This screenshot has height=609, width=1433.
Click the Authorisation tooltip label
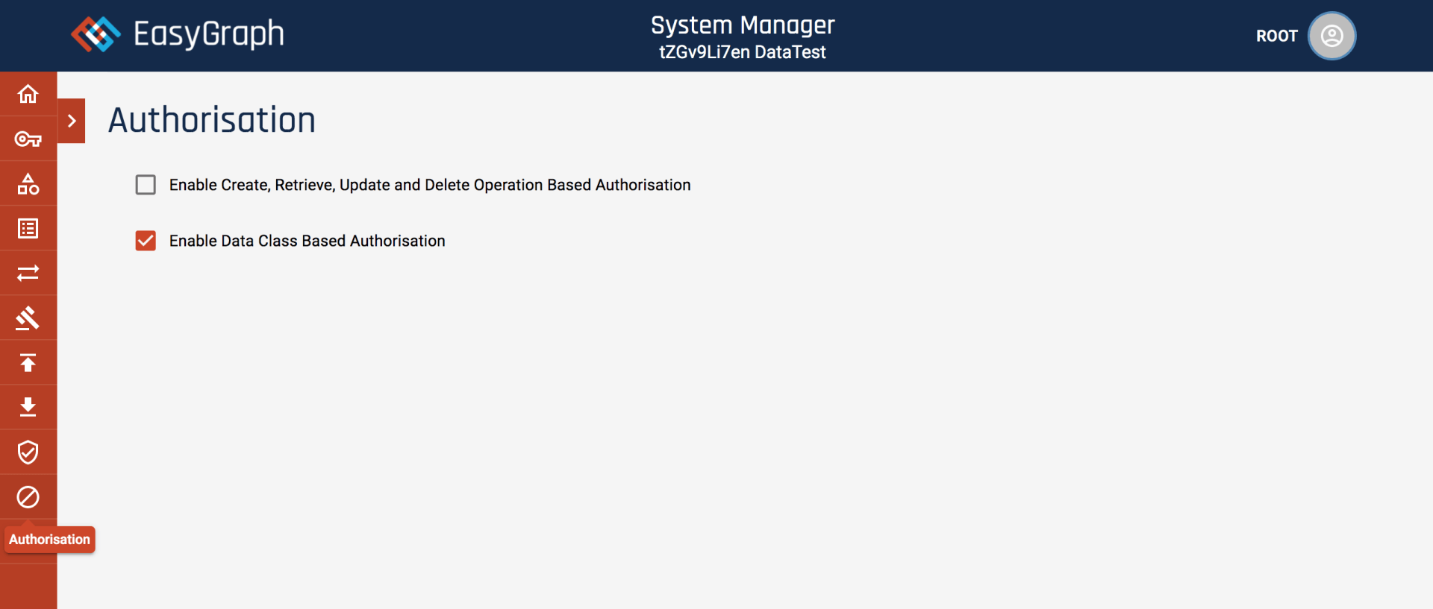[x=50, y=540]
